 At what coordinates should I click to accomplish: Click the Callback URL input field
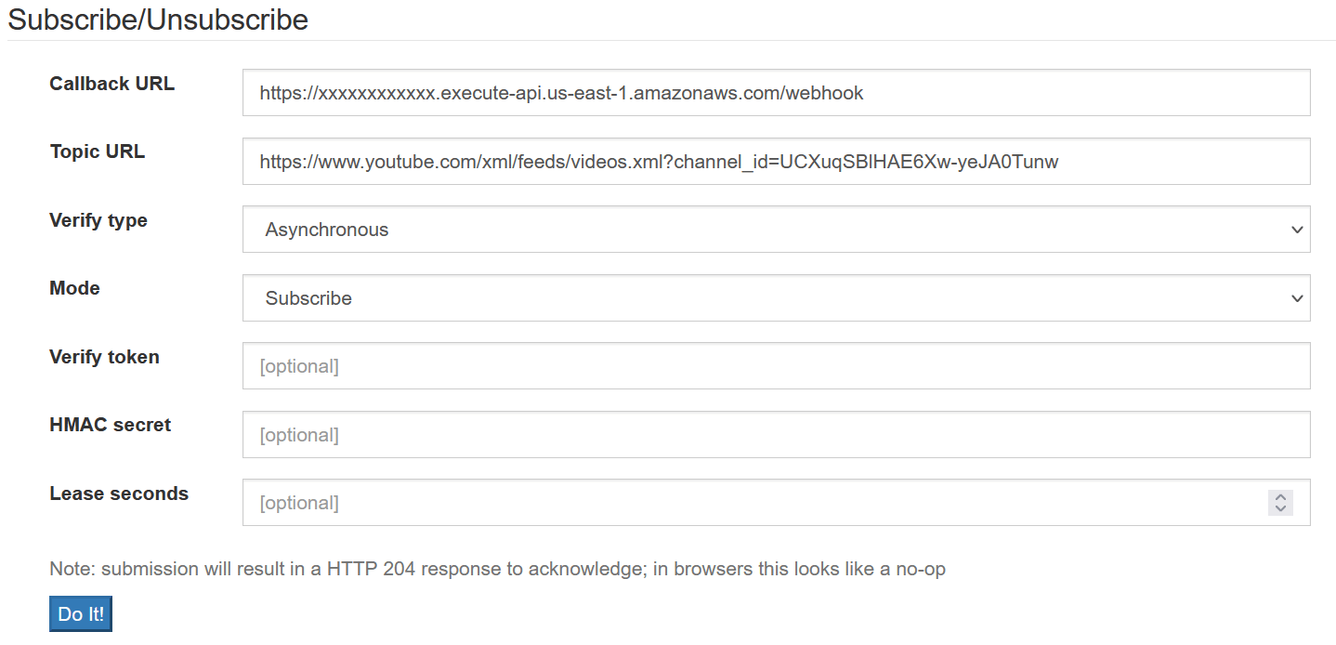pos(776,92)
